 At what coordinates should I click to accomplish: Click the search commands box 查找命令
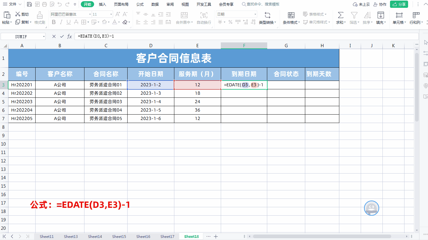(x=261, y=4)
